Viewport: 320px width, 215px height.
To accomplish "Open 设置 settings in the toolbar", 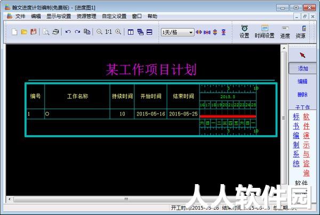I will pos(244,32).
